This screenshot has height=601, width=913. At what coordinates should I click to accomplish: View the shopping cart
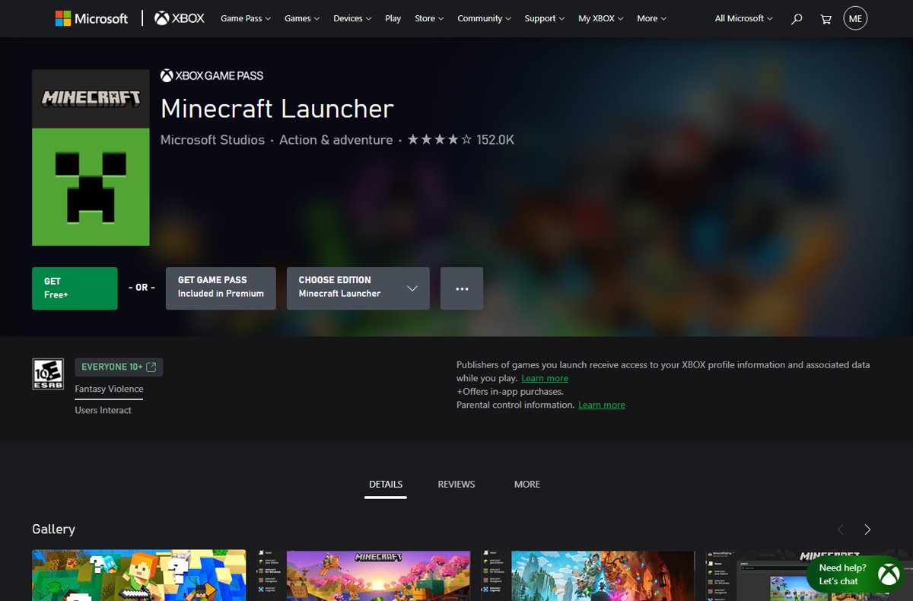coord(826,18)
